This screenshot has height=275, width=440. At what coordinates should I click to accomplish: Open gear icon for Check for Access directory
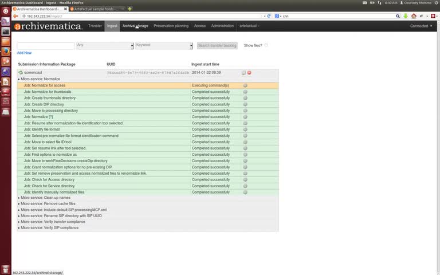point(245,179)
